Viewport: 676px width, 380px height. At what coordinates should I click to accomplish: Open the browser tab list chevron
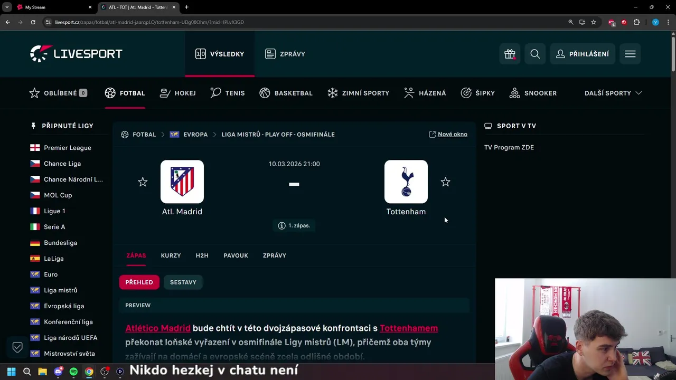tap(7, 7)
